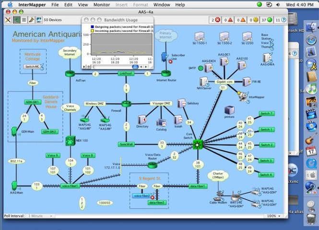Viewport: 319px width, 230px height.
Task: Open the Window menu
Action: pos(162,4)
